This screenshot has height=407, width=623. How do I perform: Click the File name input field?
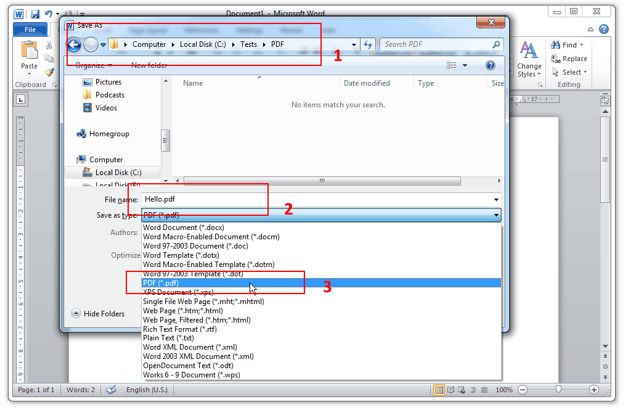(x=321, y=200)
